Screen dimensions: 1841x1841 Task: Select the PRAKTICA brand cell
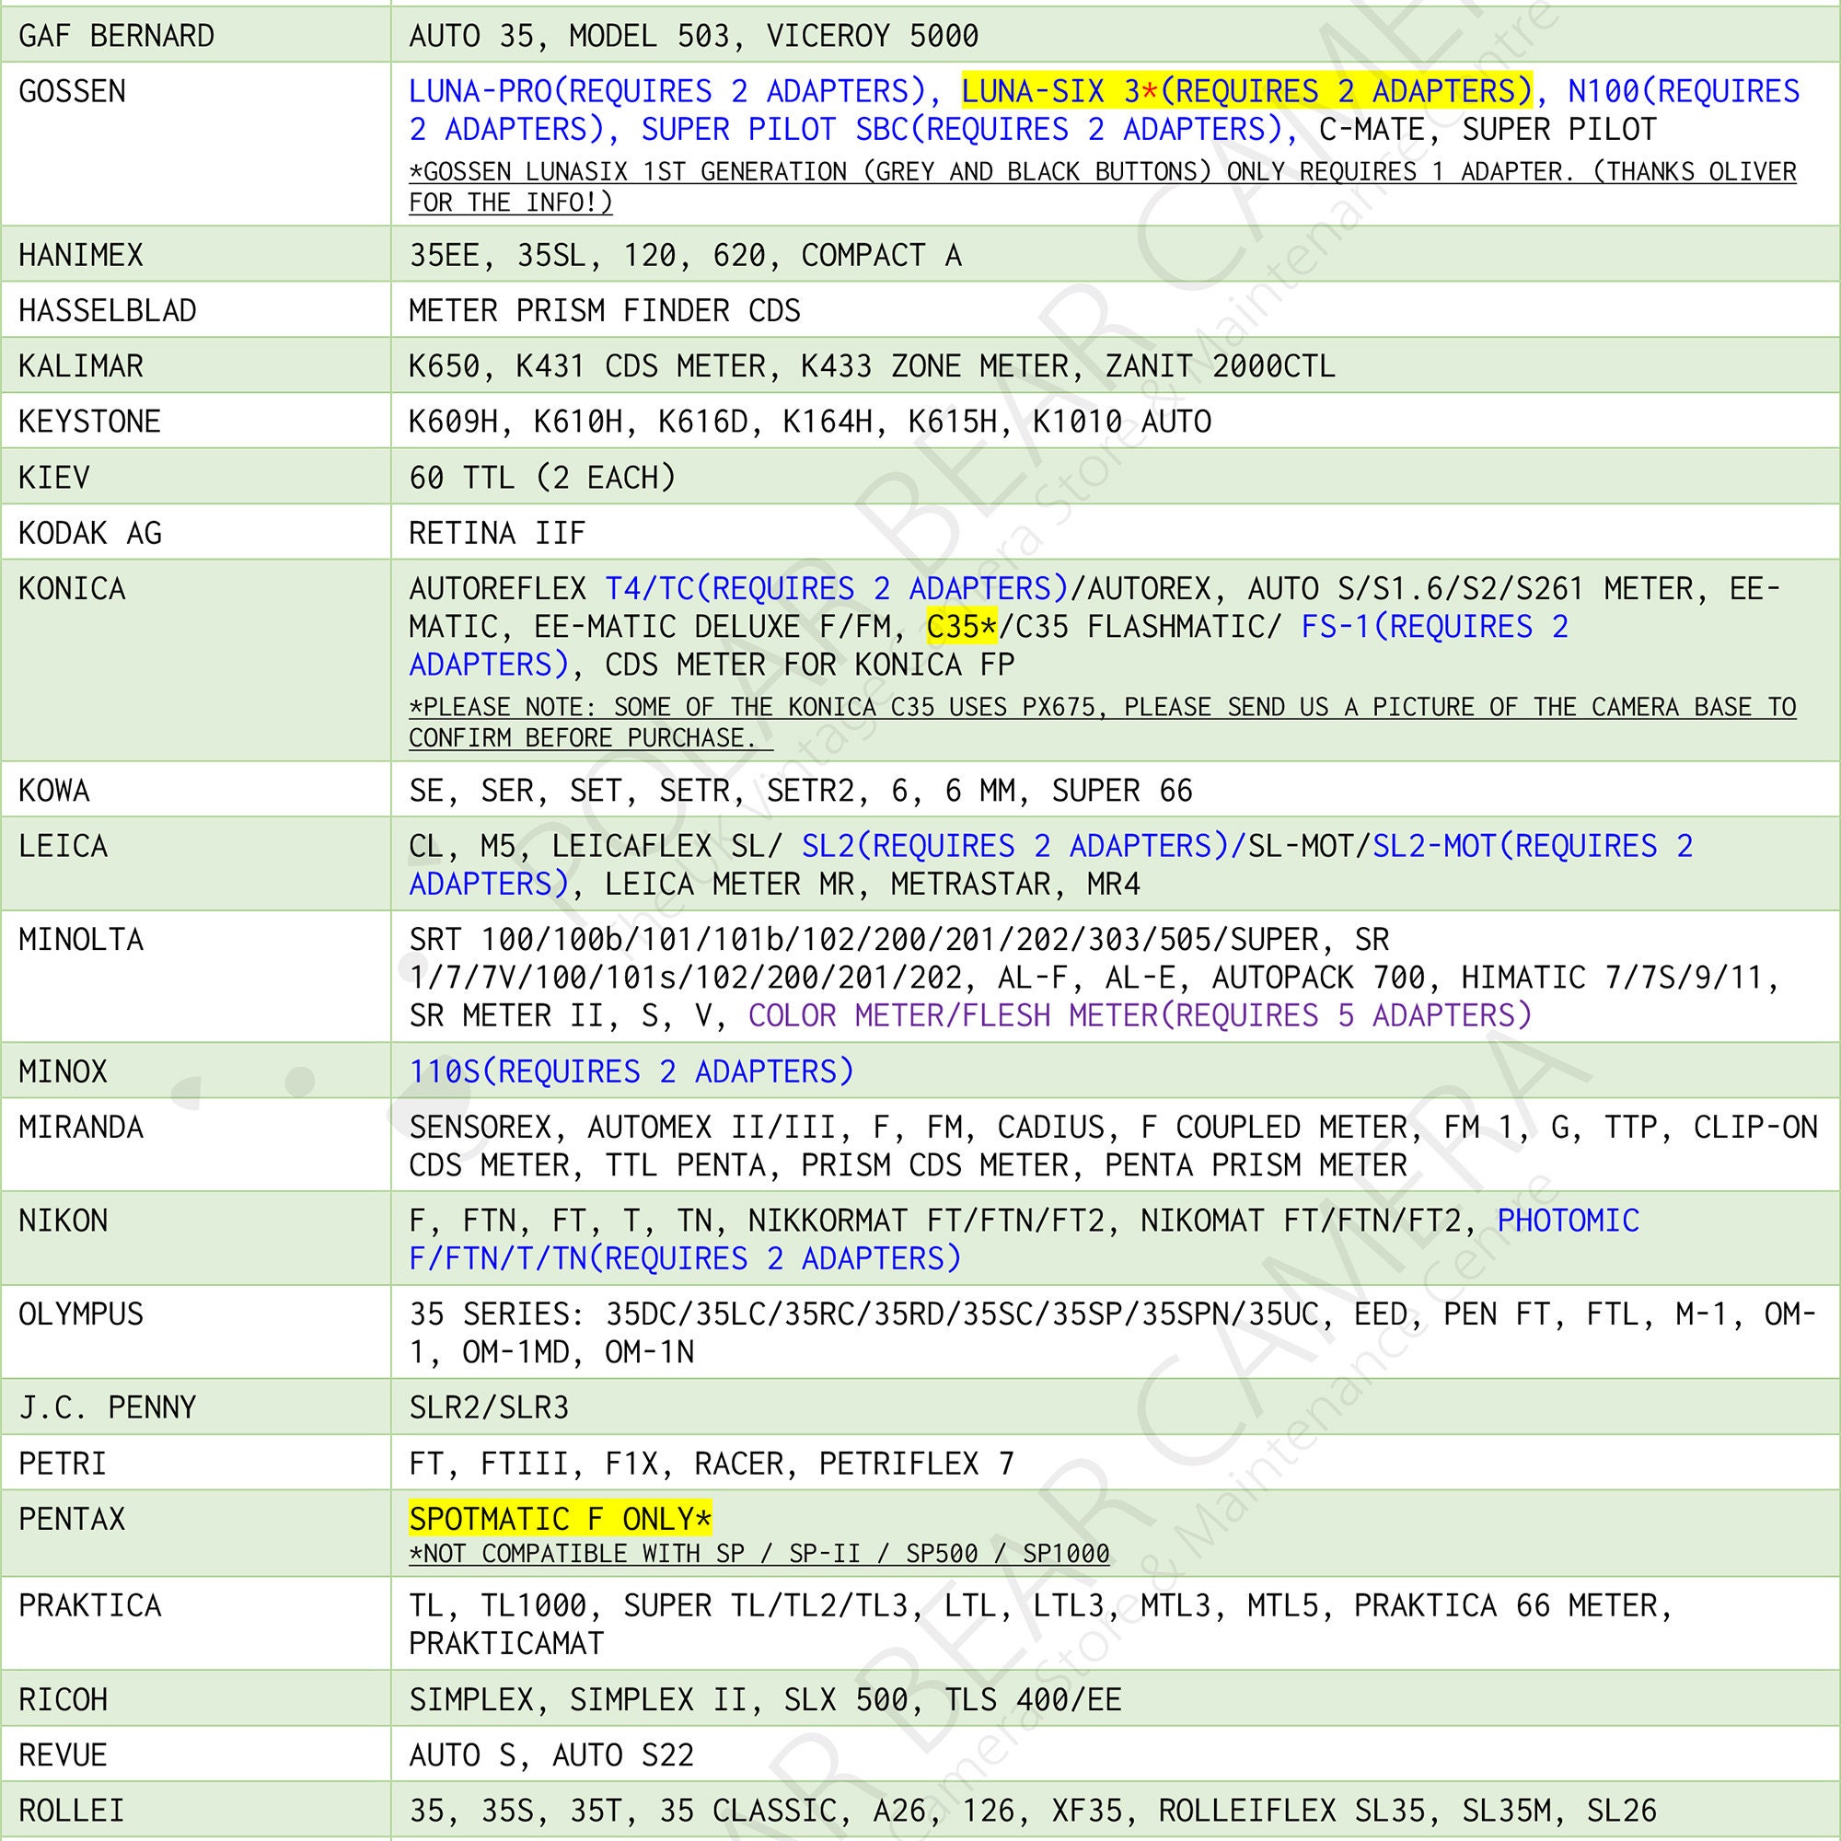point(195,1623)
